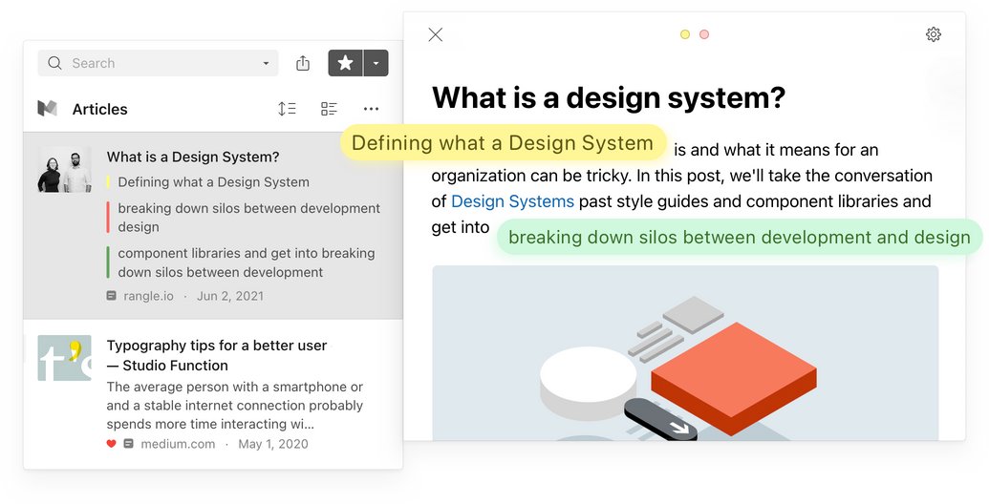Click the Jun 2, 2021 date
The image size is (989, 504).
230,296
